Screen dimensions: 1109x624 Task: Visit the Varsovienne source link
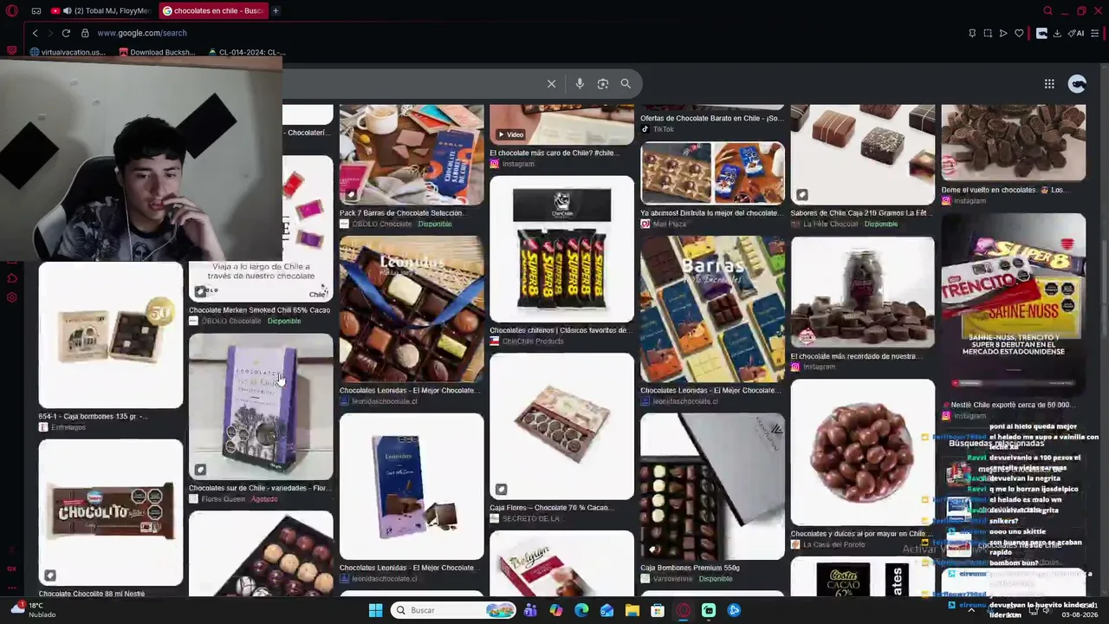(x=673, y=579)
